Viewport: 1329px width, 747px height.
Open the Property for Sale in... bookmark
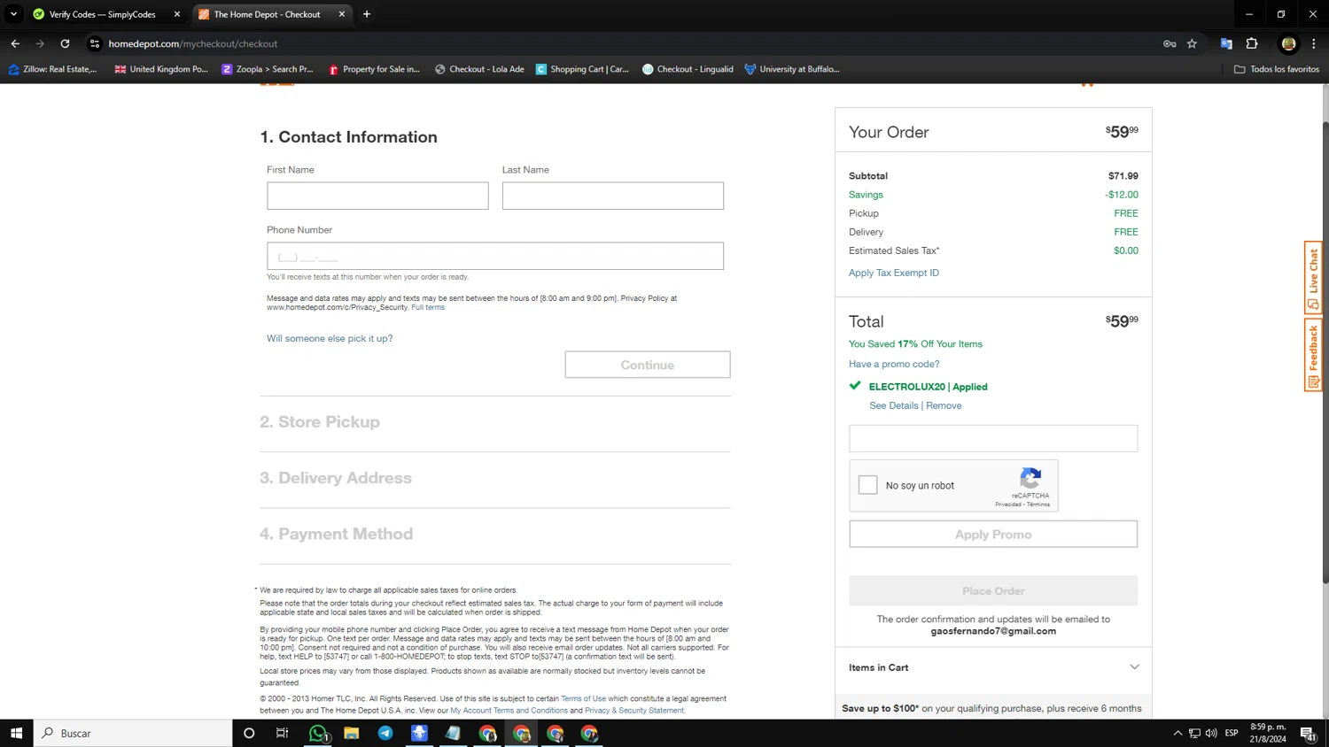pos(374,69)
